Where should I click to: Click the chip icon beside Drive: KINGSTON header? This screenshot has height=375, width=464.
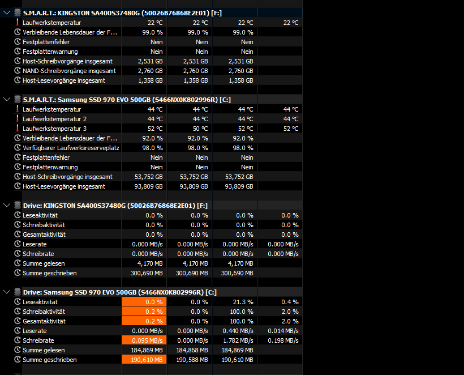[x=18, y=205]
